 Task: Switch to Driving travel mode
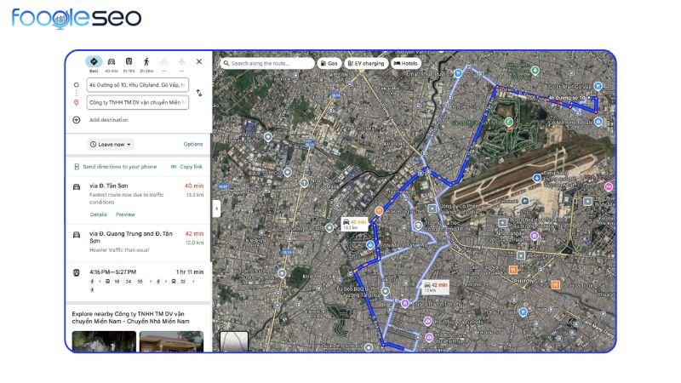tap(112, 63)
